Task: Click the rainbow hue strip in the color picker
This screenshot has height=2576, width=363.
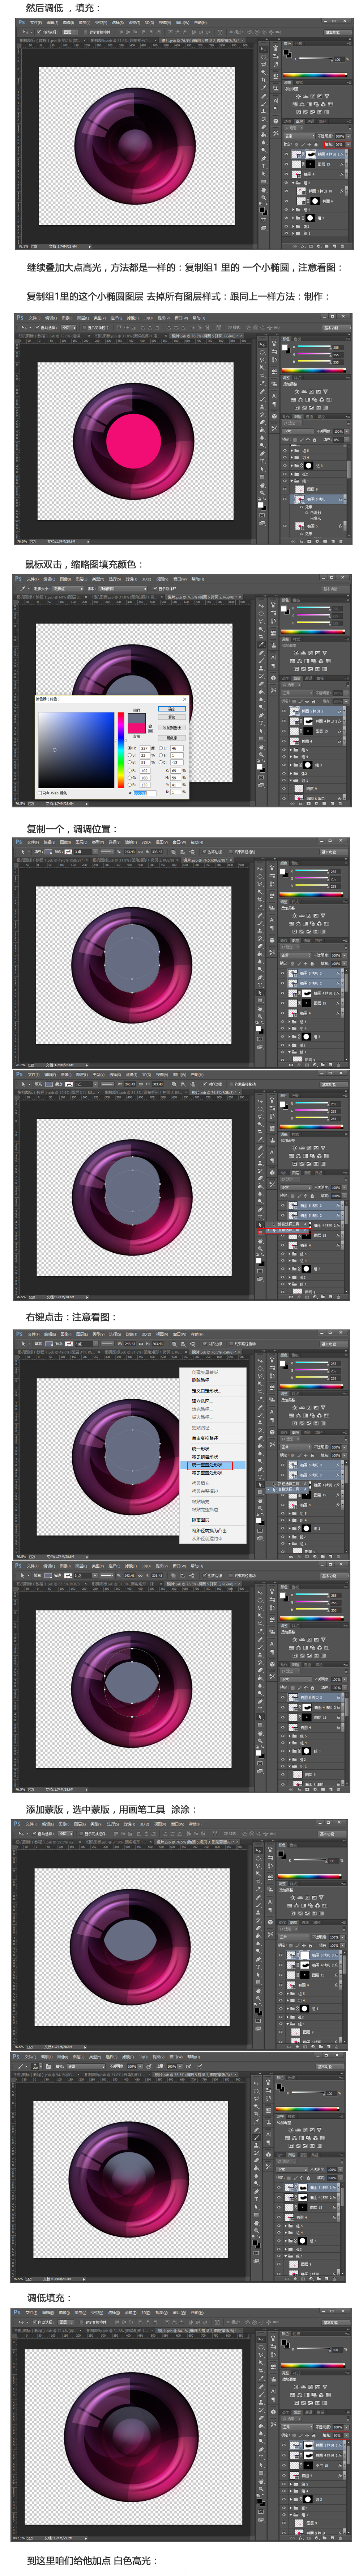Action: point(122,750)
